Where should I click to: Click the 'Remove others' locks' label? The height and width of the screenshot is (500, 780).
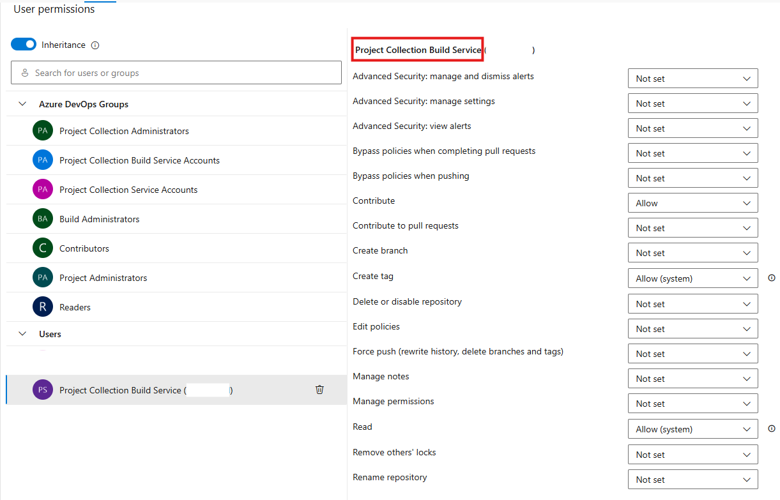pyautogui.click(x=394, y=452)
